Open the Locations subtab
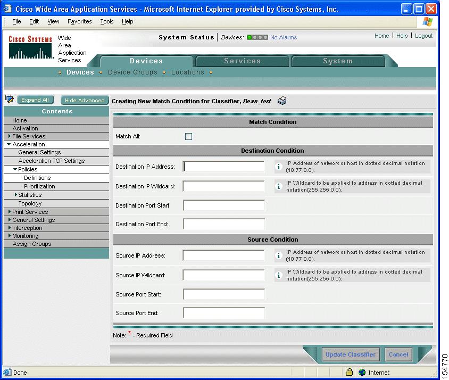This screenshot has height=380, width=449. tap(188, 72)
